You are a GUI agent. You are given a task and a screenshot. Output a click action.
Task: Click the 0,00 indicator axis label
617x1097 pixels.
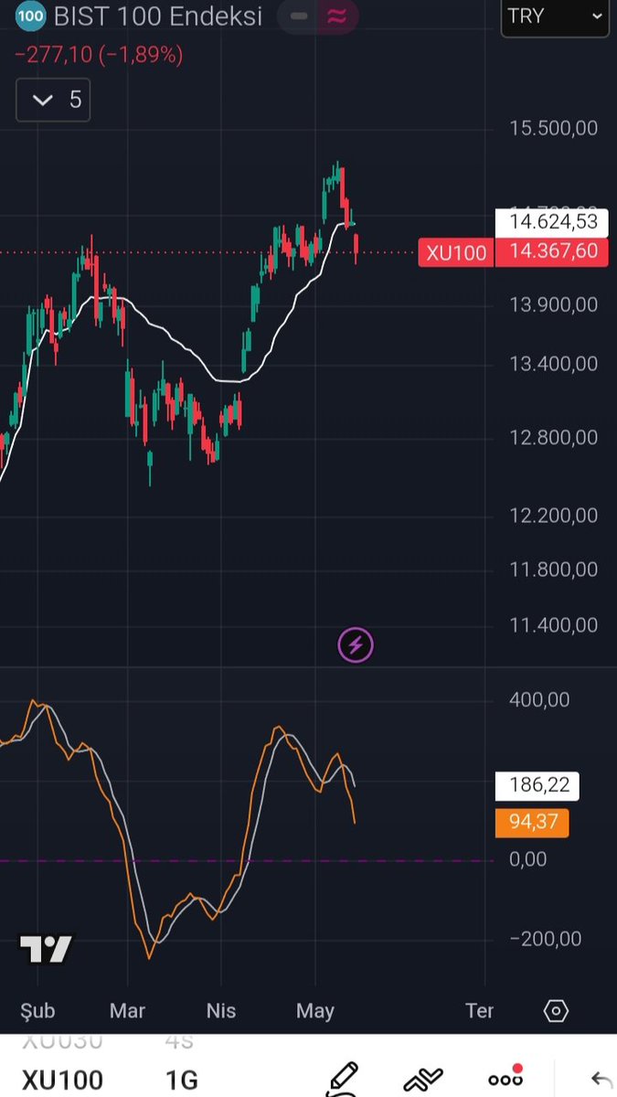tap(528, 860)
